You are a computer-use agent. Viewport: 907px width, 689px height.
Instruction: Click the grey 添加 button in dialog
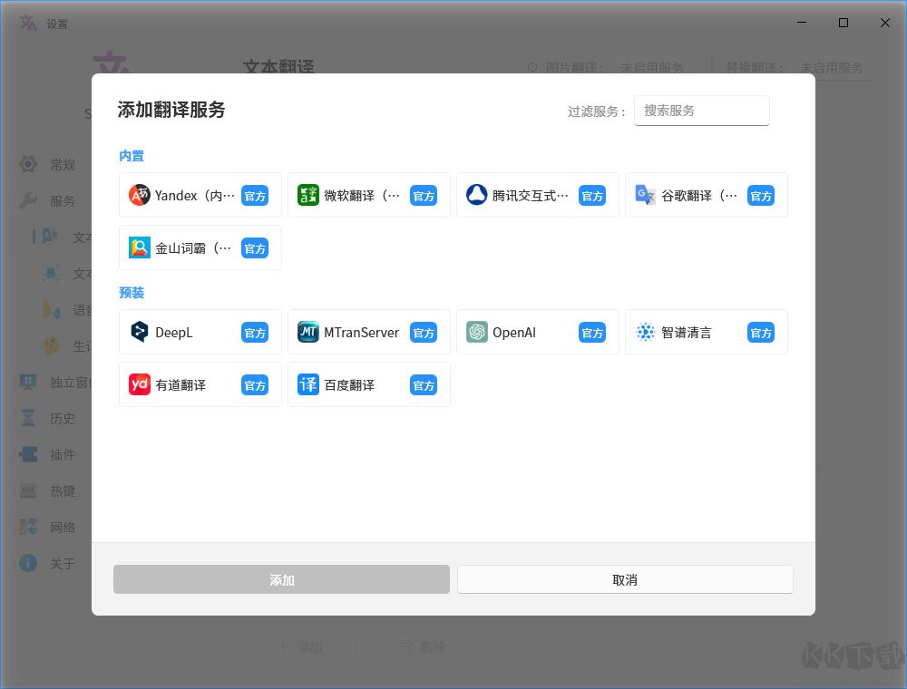281,579
